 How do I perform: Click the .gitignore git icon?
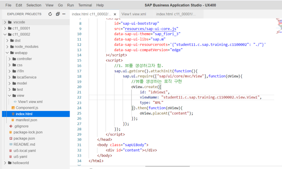(11, 126)
